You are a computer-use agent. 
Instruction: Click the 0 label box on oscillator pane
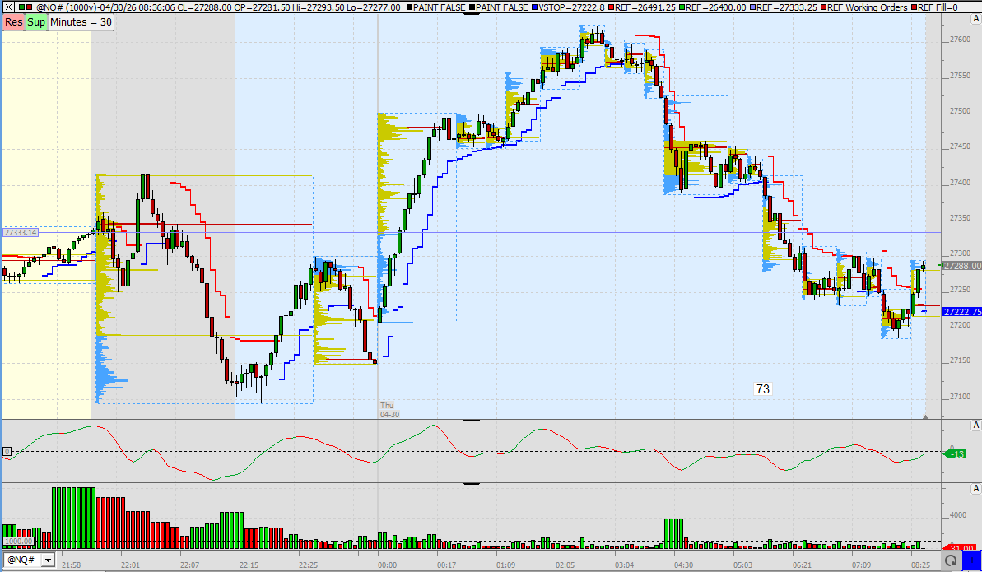(7, 451)
